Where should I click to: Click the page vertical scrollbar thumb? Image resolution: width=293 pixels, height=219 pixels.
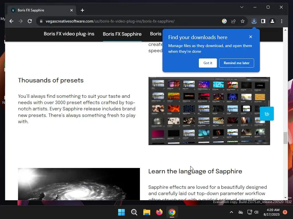(285, 138)
